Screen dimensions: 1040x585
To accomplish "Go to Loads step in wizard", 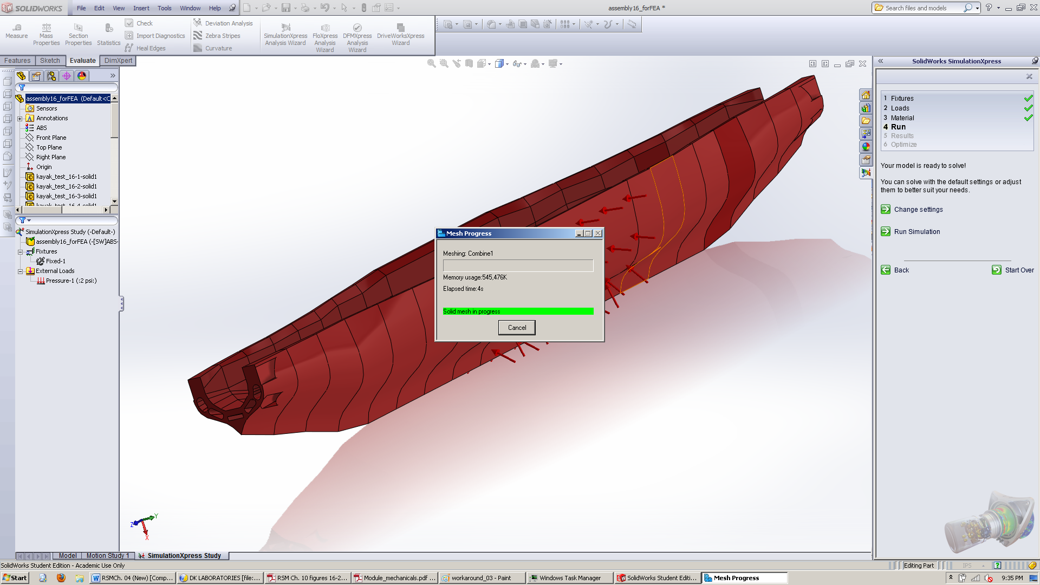I will click(900, 108).
